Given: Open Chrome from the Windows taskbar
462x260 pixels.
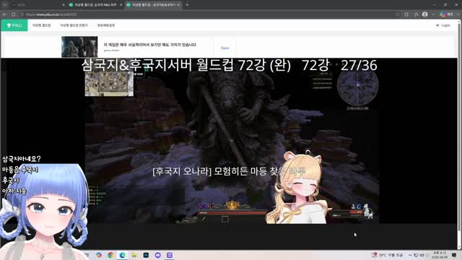Looking at the screenshot, I should tap(110, 255).
